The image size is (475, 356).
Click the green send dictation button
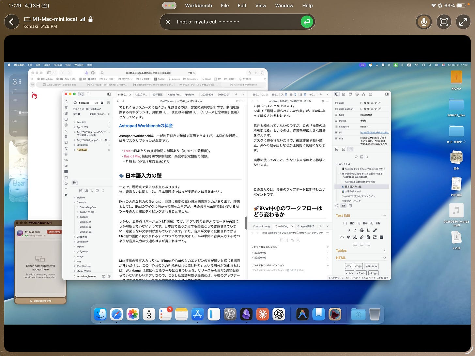(306, 22)
